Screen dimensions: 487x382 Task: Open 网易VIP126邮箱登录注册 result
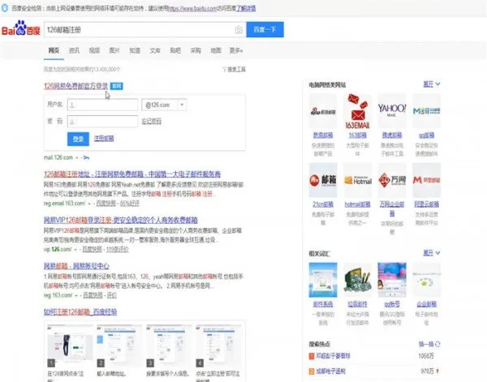[x=120, y=220]
